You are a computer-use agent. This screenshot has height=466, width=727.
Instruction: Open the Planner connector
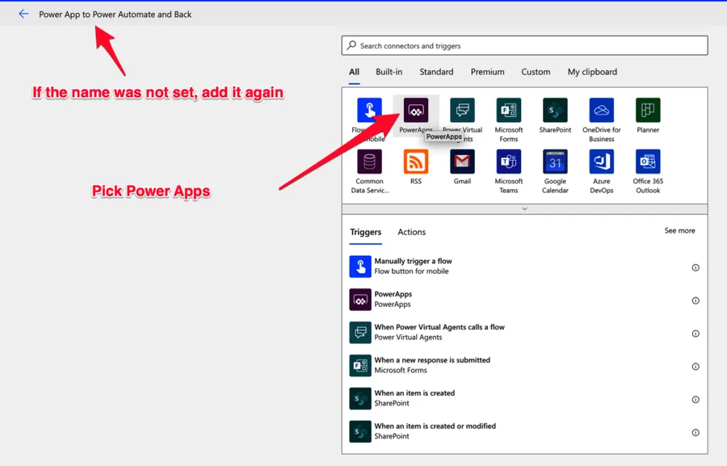[648, 110]
